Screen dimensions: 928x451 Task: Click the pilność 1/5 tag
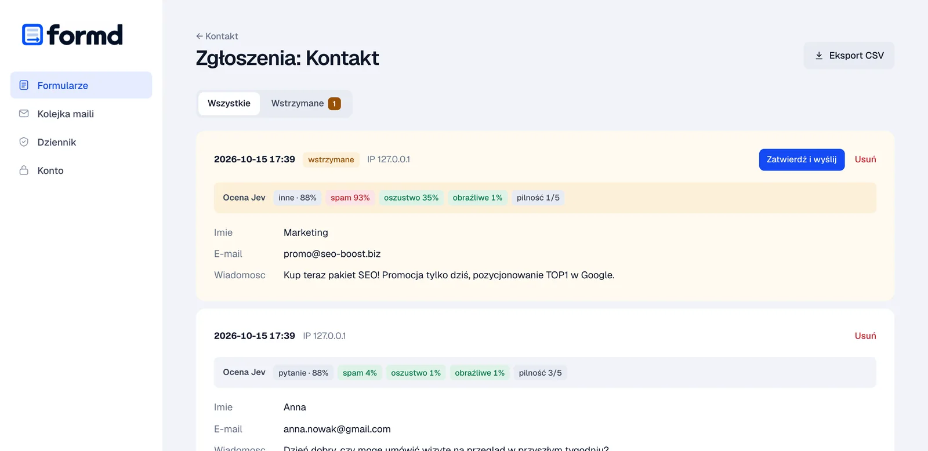tap(538, 198)
